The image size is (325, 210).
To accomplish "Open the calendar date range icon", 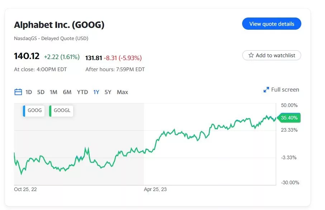I will [18, 92].
